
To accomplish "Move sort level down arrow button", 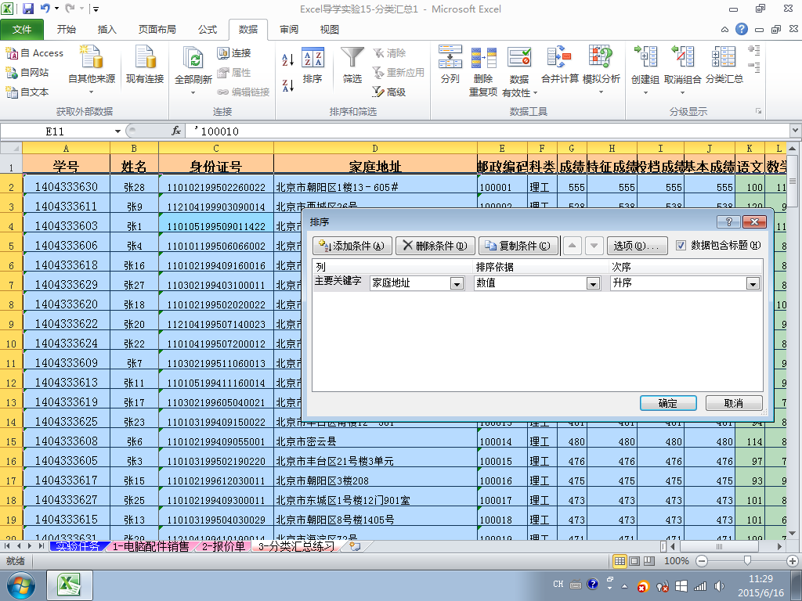I will (594, 246).
